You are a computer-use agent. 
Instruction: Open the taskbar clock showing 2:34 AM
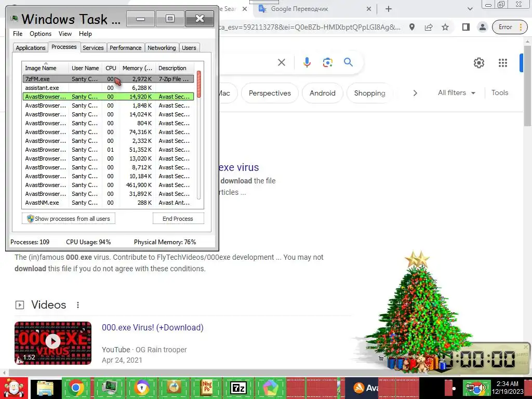coord(508,388)
